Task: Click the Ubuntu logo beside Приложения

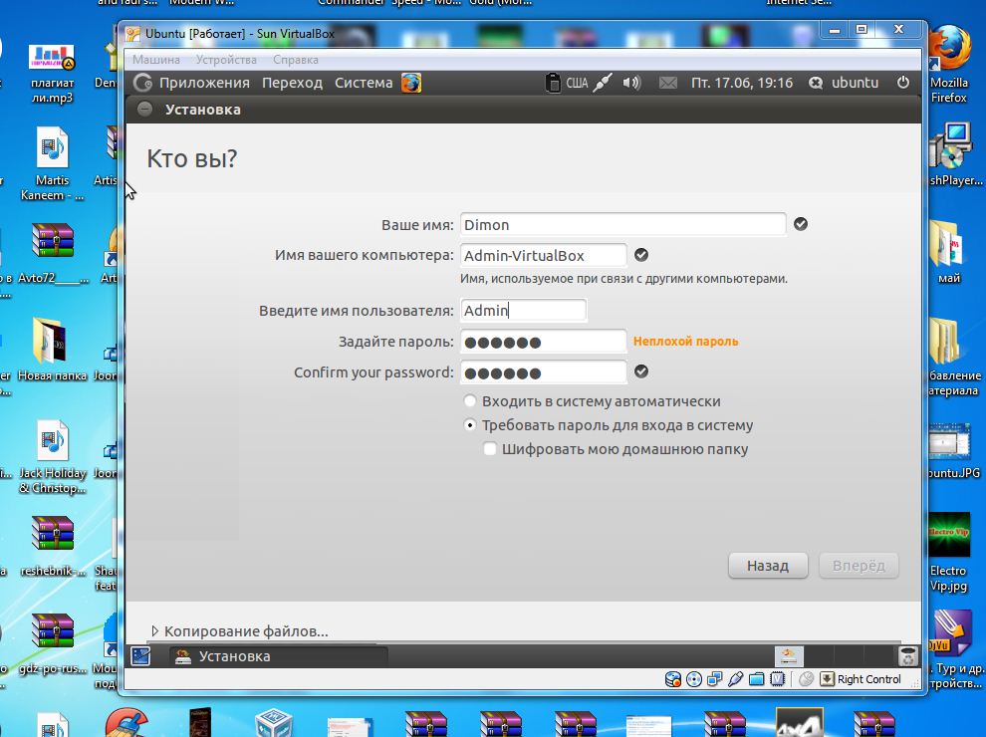Action: 142,83
